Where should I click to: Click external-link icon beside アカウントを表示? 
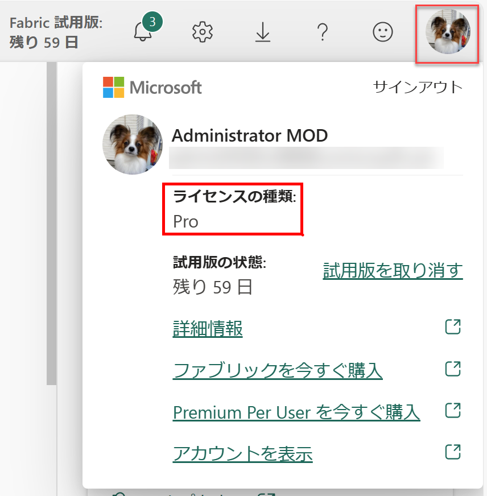(x=453, y=452)
